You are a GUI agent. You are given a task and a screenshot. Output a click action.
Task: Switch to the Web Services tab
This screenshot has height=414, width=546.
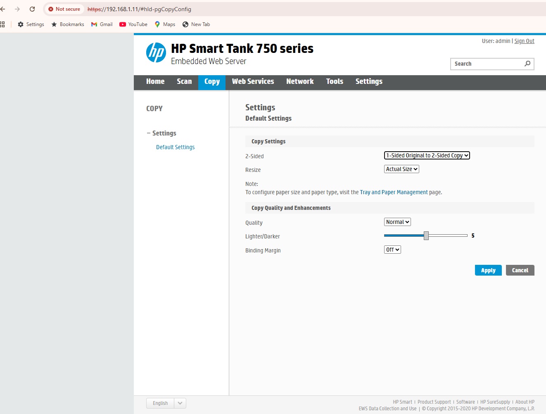[x=253, y=81]
